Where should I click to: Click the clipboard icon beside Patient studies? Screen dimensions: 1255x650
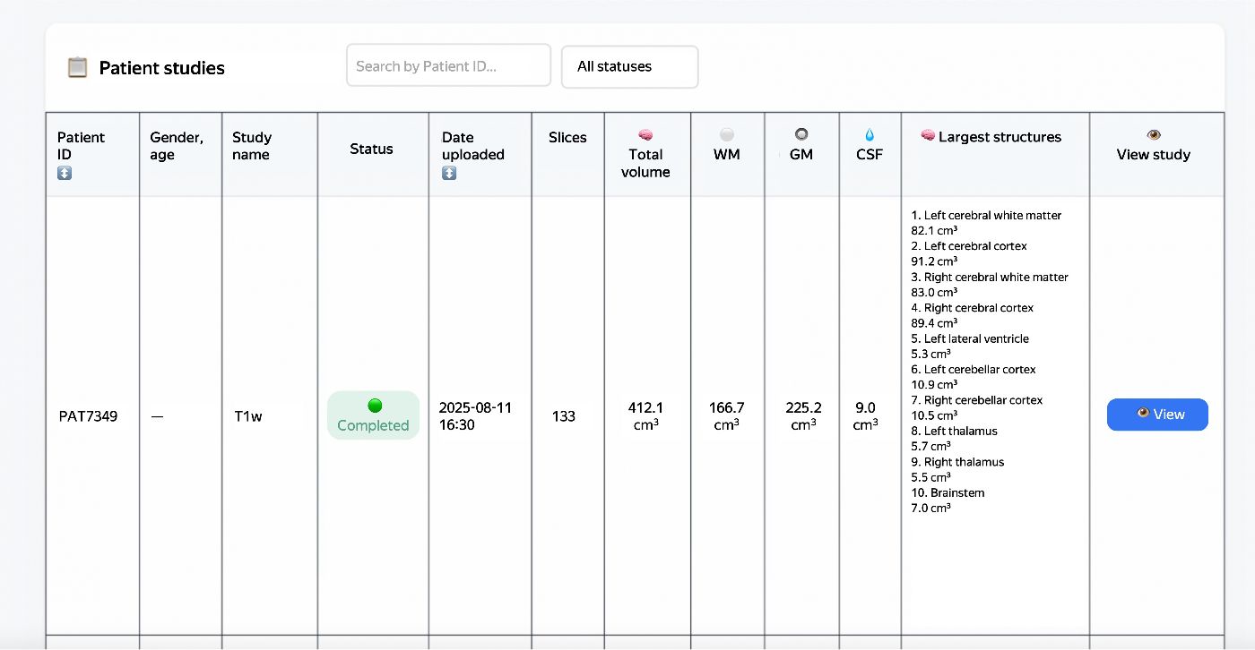pos(78,67)
